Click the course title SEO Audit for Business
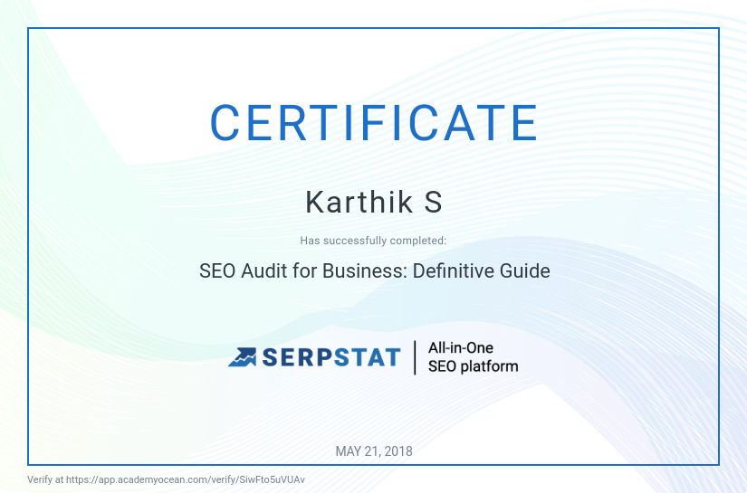The image size is (747, 493). [375, 270]
